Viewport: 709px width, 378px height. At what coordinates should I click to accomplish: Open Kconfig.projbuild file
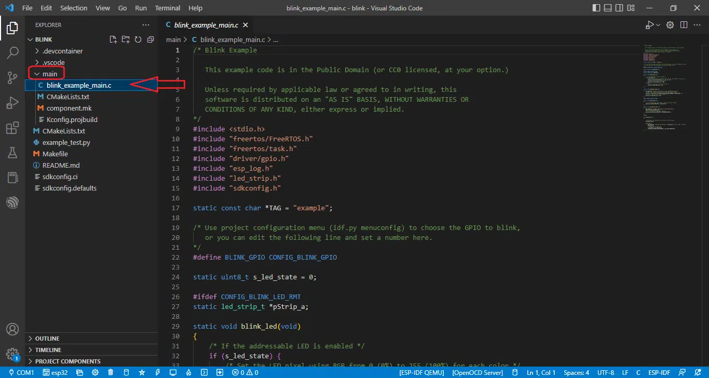point(72,119)
